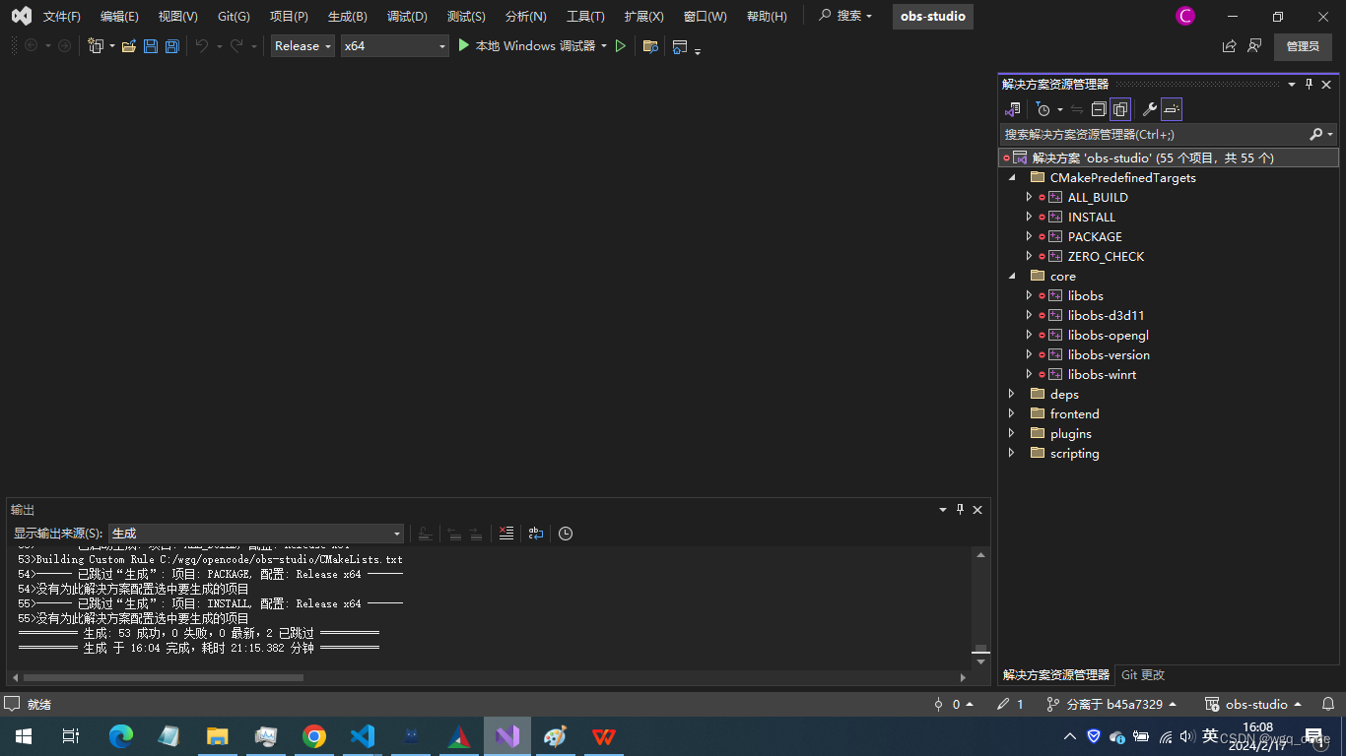Open the Release configuration dropdown
Image resolution: width=1346 pixels, height=756 pixels.
tap(303, 46)
